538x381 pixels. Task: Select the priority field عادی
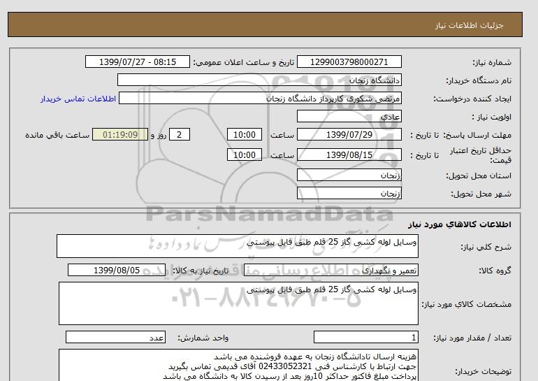349,116
